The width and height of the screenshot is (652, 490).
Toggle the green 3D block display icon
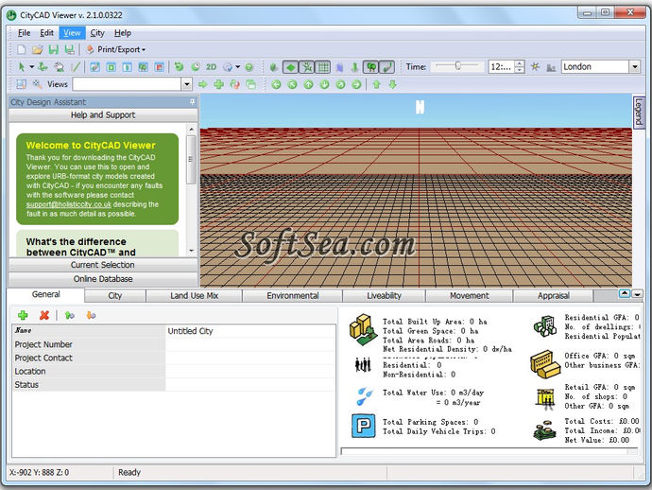point(274,66)
